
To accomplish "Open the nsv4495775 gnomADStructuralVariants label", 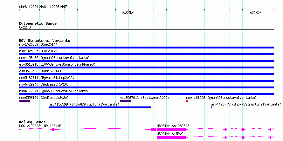I will [246, 104].
